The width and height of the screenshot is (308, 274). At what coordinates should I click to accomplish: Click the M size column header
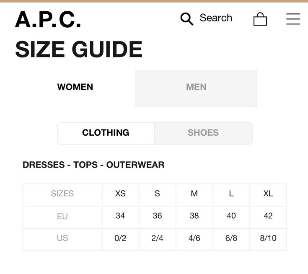(194, 194)
